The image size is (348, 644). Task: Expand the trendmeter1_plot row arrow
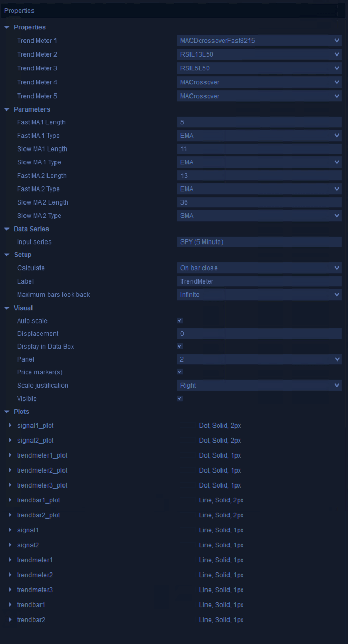pyautogui.click(x=11, y=455)
